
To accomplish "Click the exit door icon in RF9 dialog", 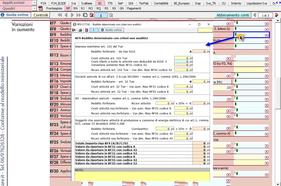I will [x=74, y=30].
